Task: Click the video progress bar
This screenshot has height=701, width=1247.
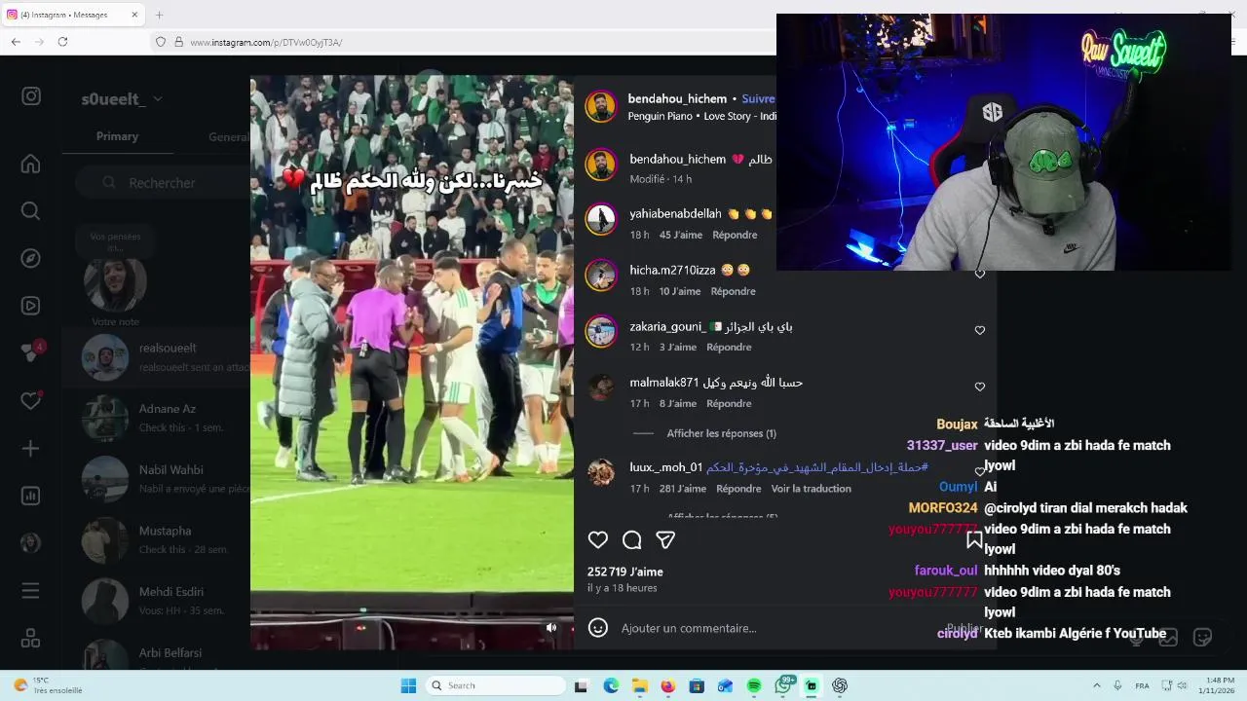Action: coord(412,612)
